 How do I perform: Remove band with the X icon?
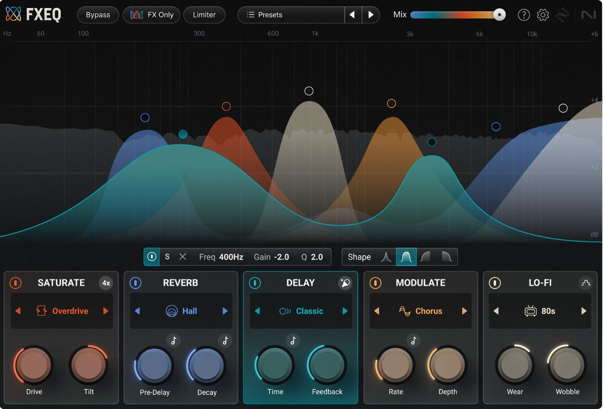[183, 257]
